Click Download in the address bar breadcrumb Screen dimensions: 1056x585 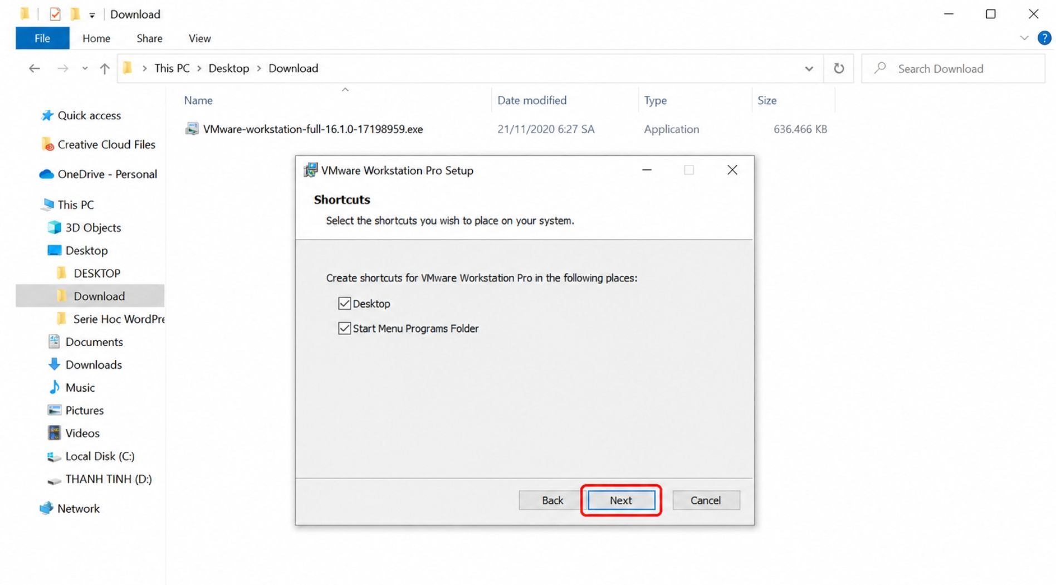tap(294, 68)
